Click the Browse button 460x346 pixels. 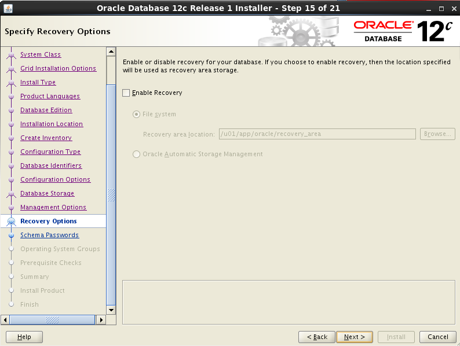pos(437,134)
